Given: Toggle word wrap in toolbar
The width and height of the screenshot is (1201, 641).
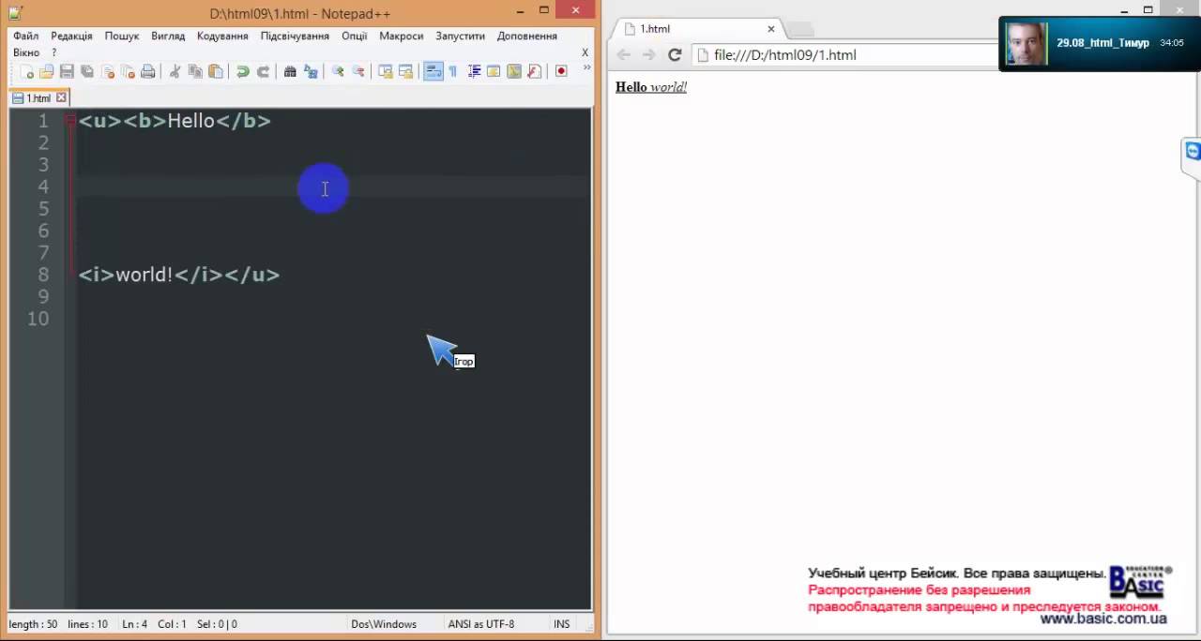Looking at the screenshot, I should point(433,71).
